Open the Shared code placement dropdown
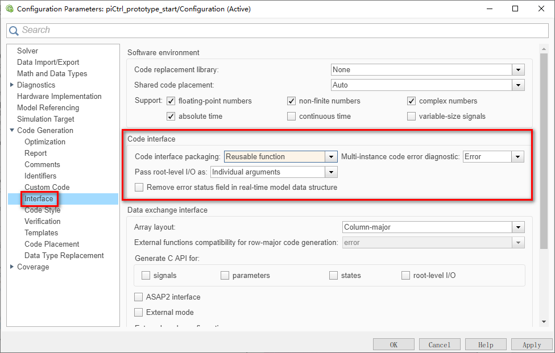The width and height of the screenshot is (555, 353). [x=518, y=85]
